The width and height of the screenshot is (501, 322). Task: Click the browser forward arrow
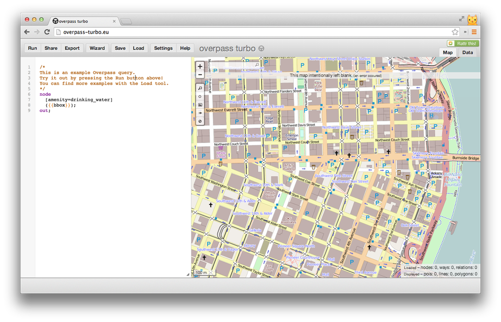point(37,32)
